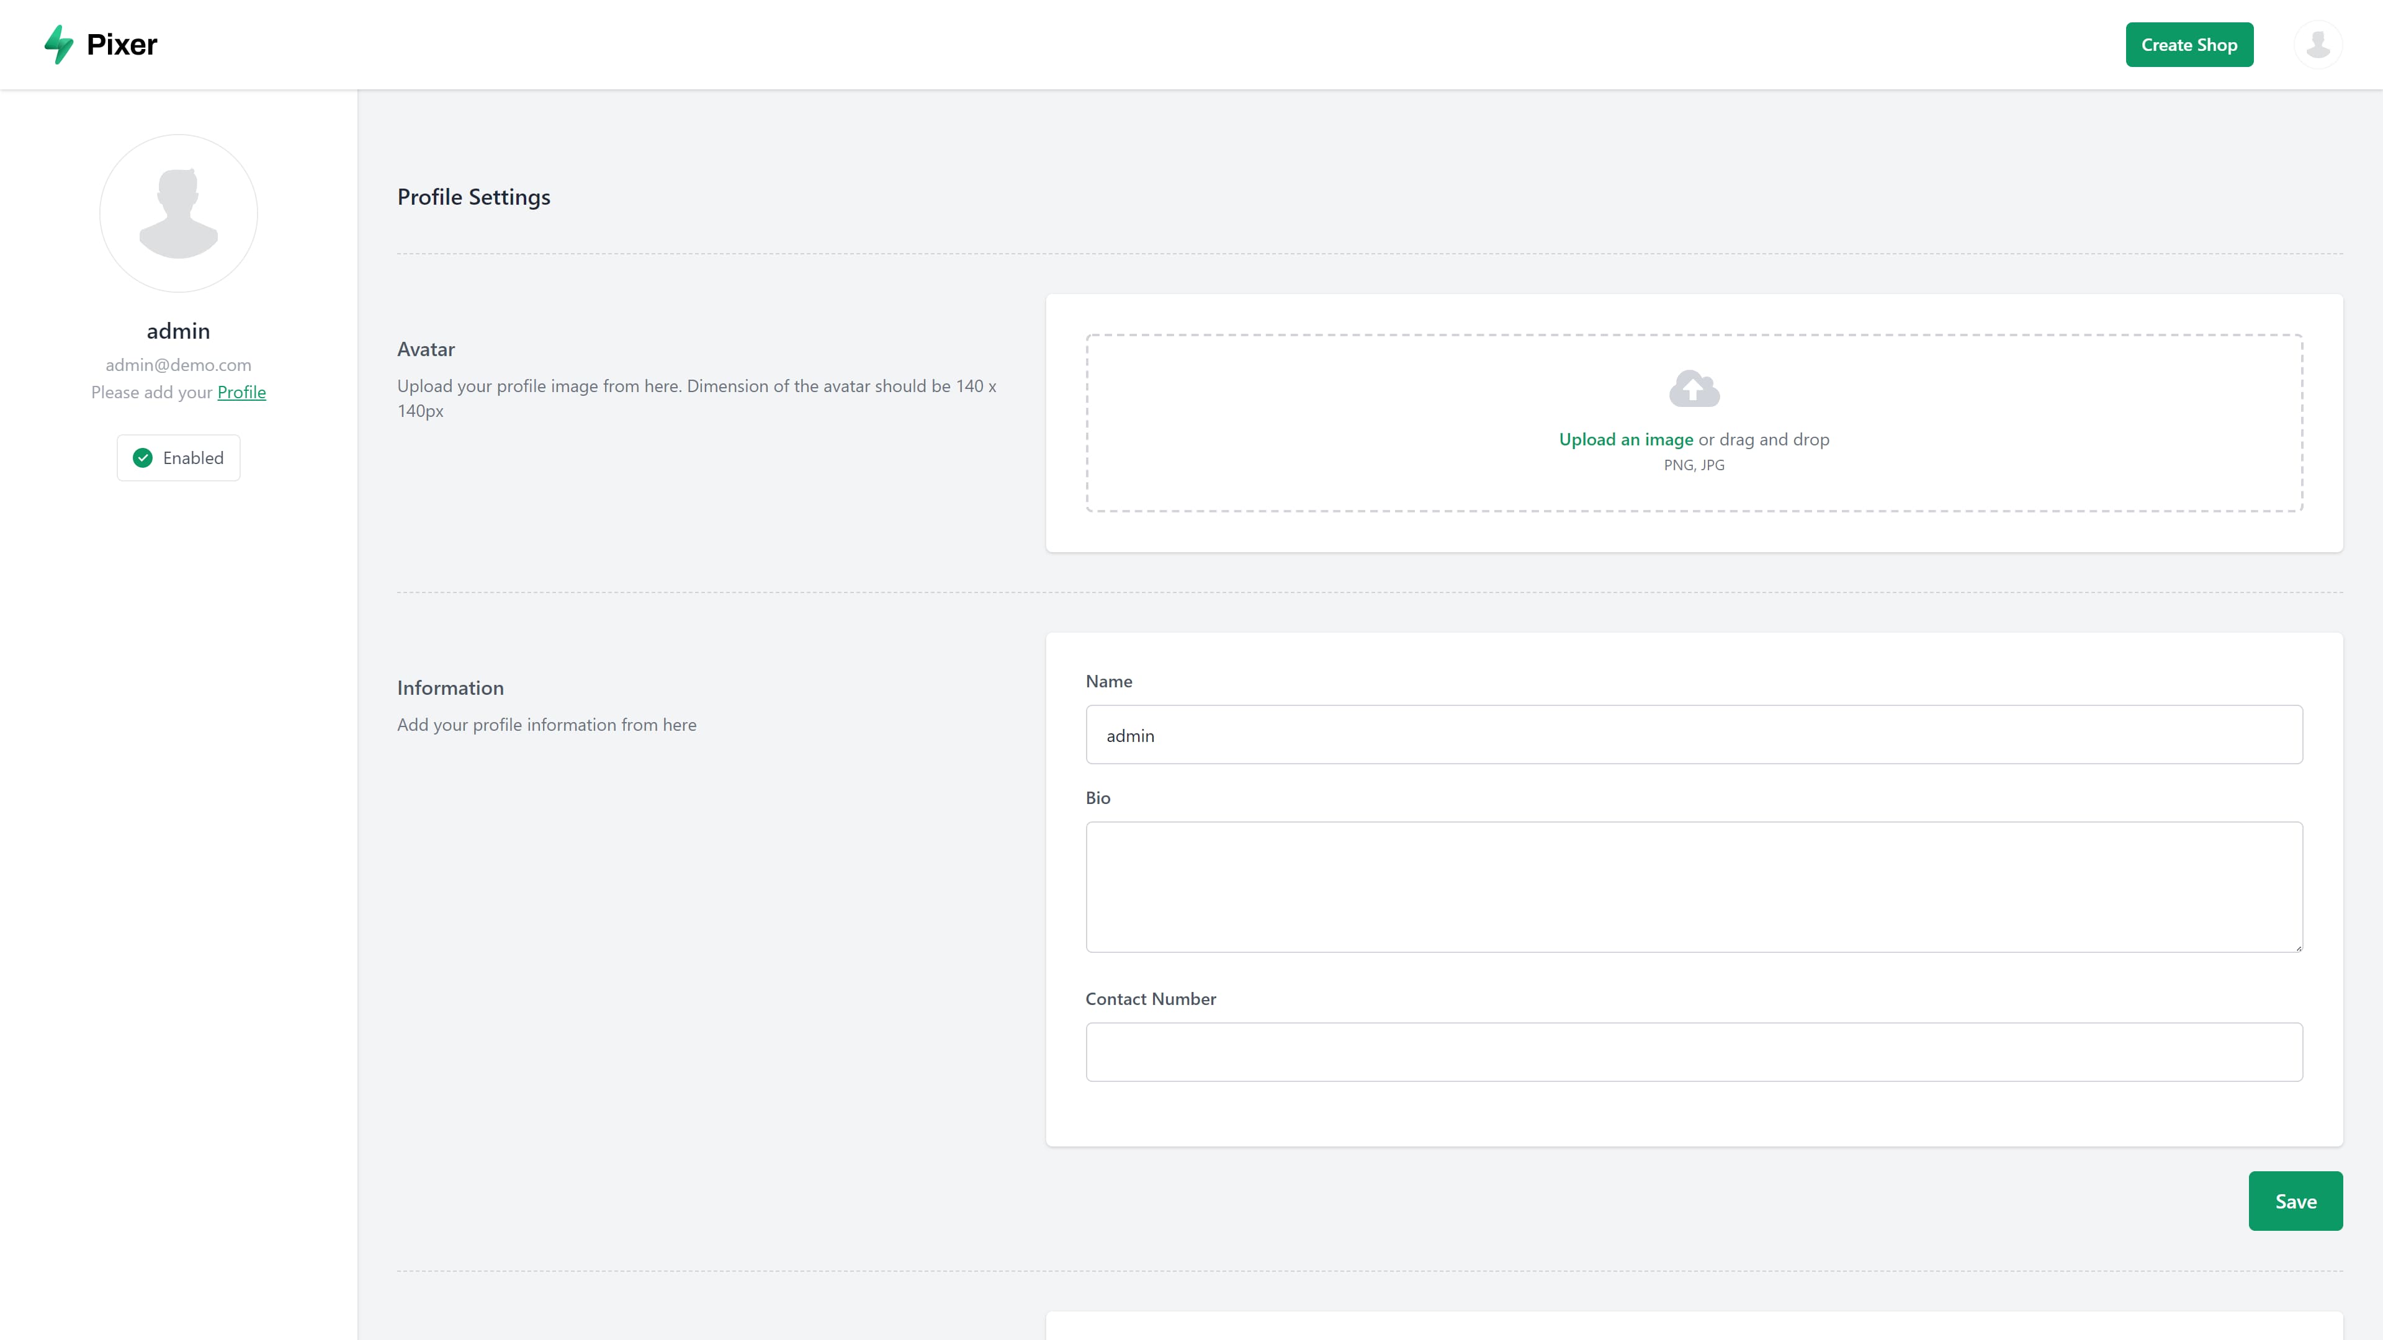The width and height of the screenshot is (2383, 1340).
Task: Select the Pixer wordmark in the header
Action: click(121, 43)
